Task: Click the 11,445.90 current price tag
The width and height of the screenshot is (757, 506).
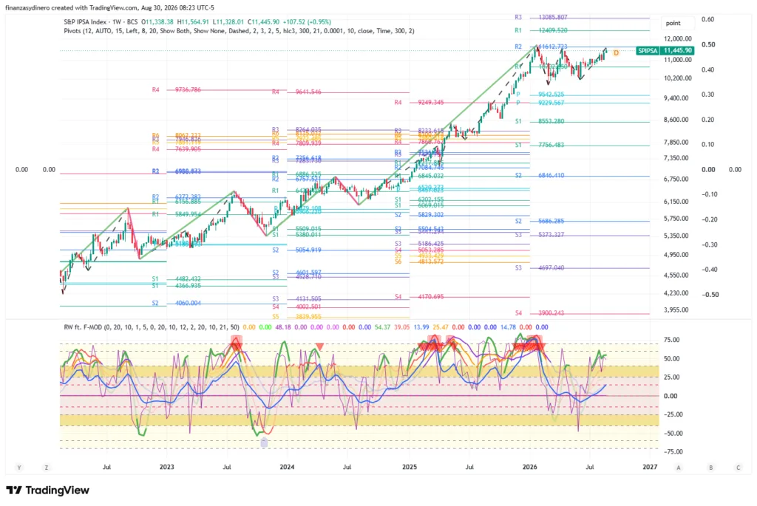Action: [x=677, y=51]
